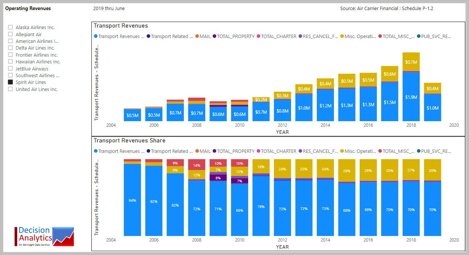Click the 8% purple share segment

click(x=218, y=177)
